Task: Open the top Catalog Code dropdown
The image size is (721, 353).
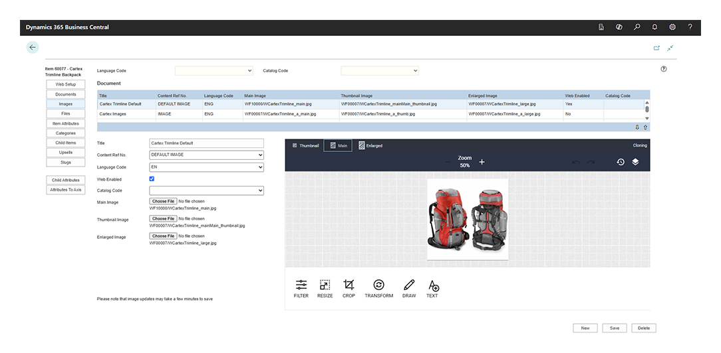Action: coord(380,70)
